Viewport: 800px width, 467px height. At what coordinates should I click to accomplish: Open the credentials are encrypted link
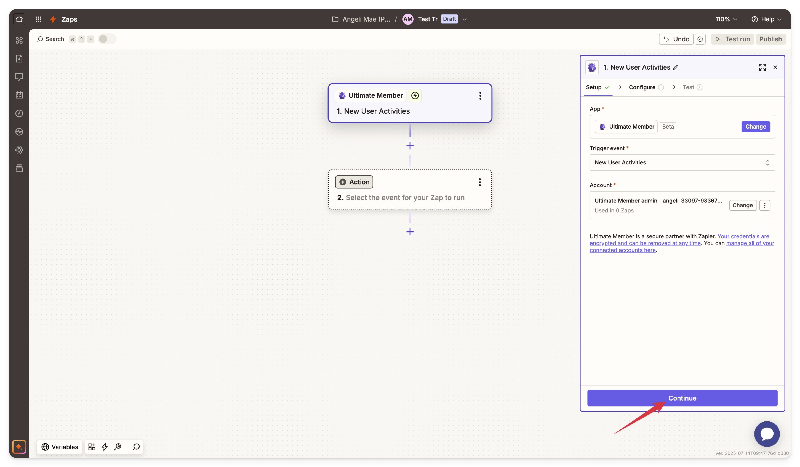[679, 240]
